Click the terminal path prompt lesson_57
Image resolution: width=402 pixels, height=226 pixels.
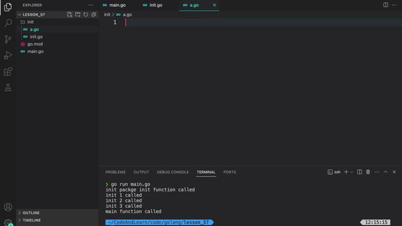coord(159,222)
